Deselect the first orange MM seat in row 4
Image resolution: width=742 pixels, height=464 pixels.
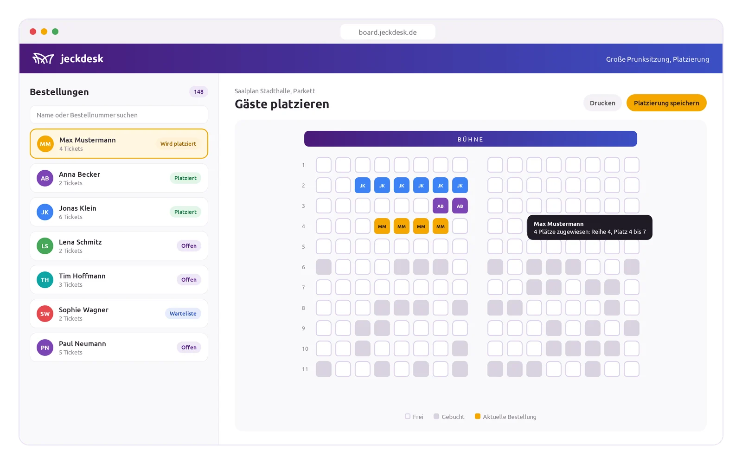coord(382,226)
